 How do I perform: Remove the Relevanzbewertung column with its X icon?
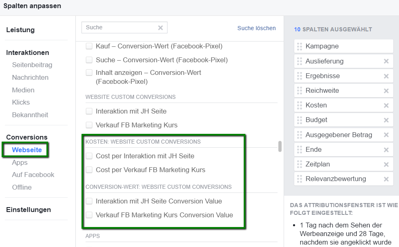pyautogui.click(x=386, y=179)
